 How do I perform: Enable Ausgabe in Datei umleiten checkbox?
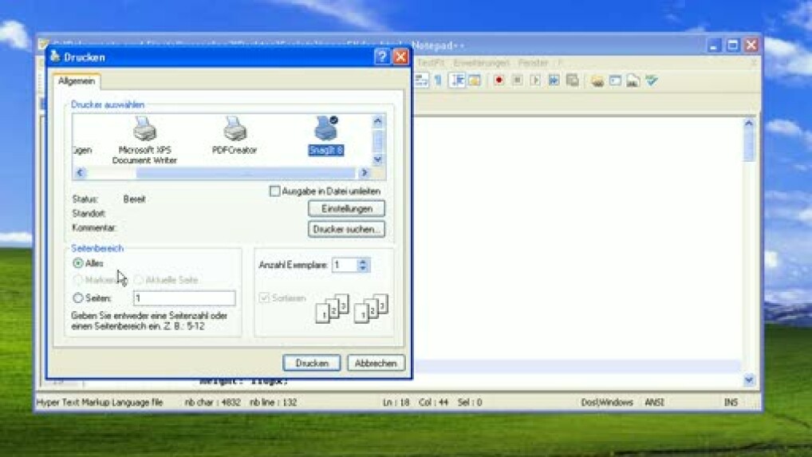coord(274,191)
